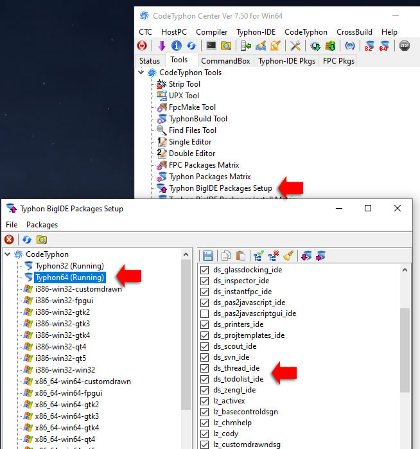
Task: Toggle ds_todolist_ide checkbox
Action: point(204,379)
